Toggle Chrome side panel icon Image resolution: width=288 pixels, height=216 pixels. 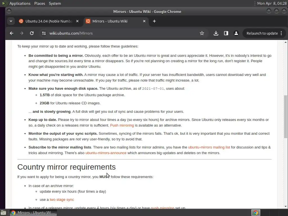(x=226, y=33)
